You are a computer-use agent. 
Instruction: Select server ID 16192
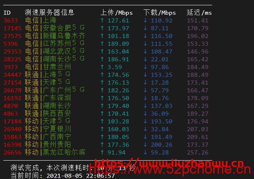12,98
